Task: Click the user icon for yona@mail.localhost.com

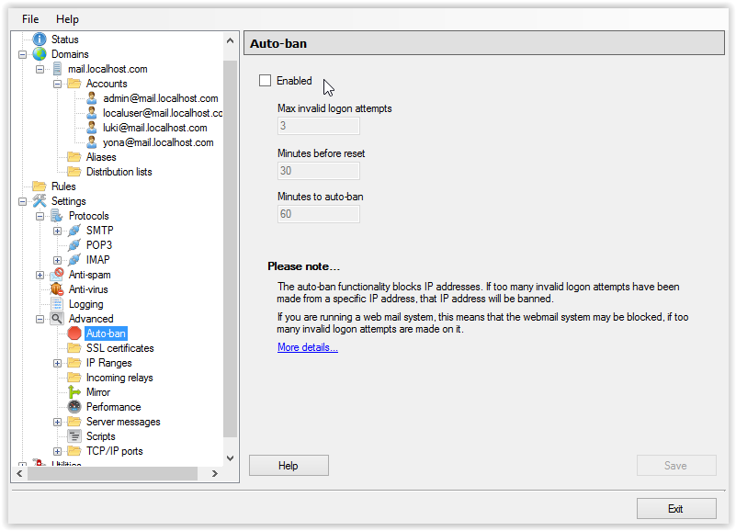Action: click(x=92, y=142)
